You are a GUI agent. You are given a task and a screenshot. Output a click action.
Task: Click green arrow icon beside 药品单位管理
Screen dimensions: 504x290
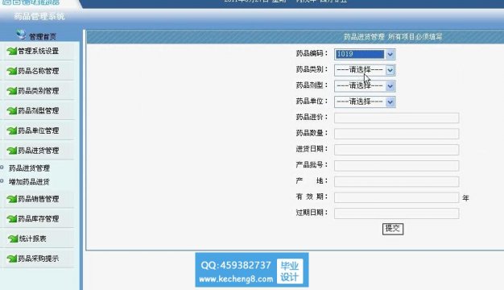[x=12, y=130]
